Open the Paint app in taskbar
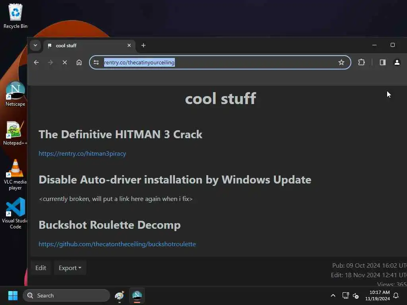 pyautogui.click(x=119, y=295)
